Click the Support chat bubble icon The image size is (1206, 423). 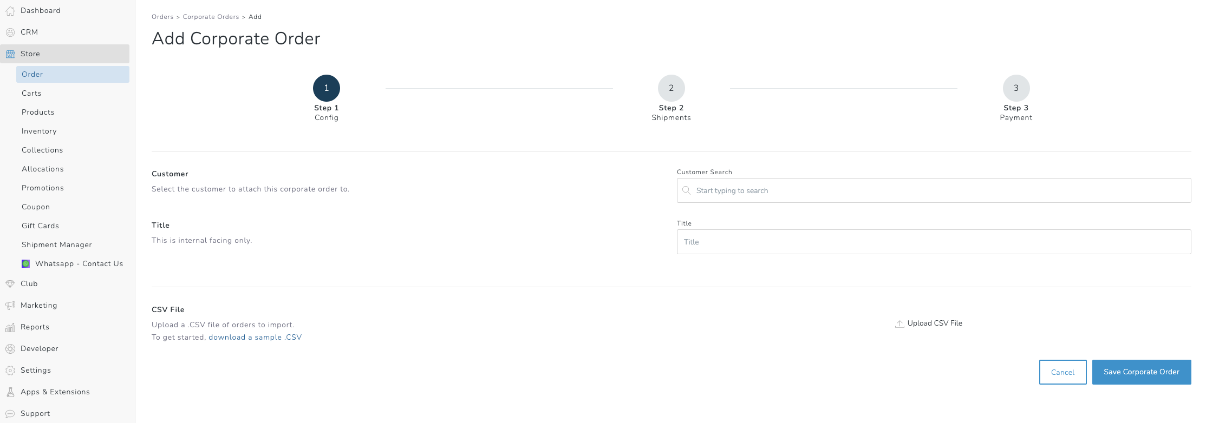10,414
